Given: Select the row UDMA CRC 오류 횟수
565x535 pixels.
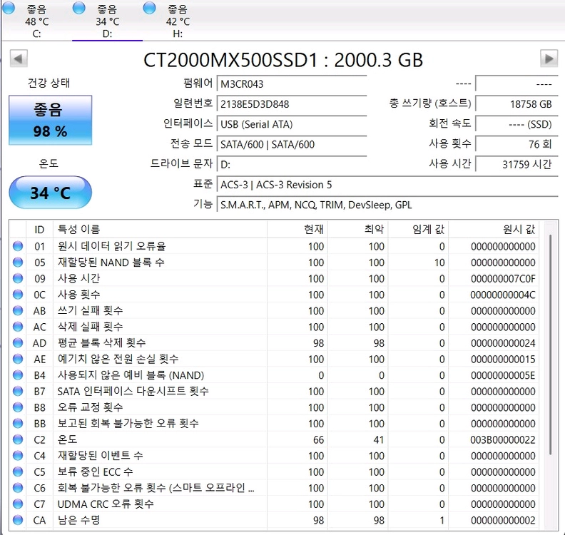Looking at the screenshot, I should [x=274, y=504].
